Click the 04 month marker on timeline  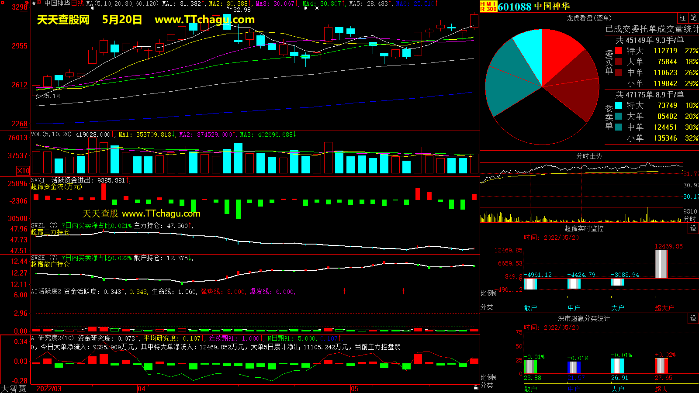point(142,389)
